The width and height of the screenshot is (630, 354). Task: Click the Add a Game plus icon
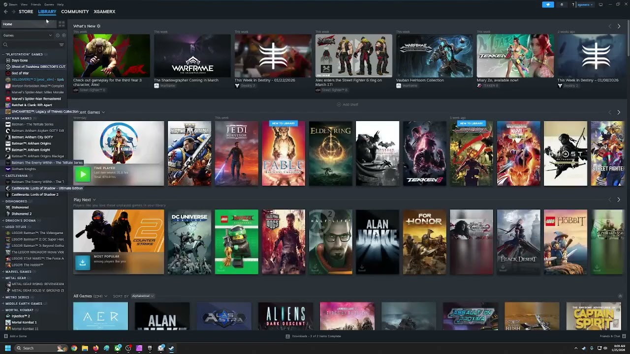pos(6,336)
